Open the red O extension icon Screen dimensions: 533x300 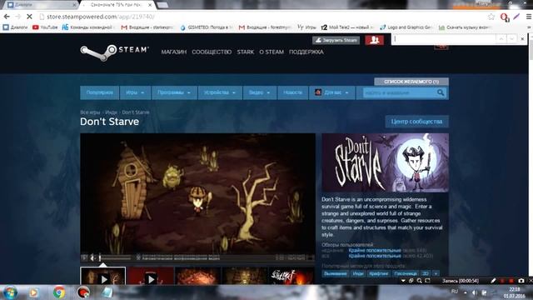[504, 17]
